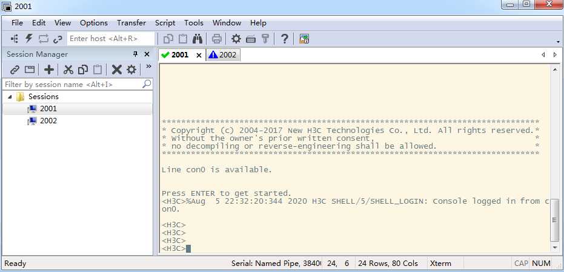
Task: Click the window system icon in title bar
Action: pyautogui.click(x=7, y=7)
